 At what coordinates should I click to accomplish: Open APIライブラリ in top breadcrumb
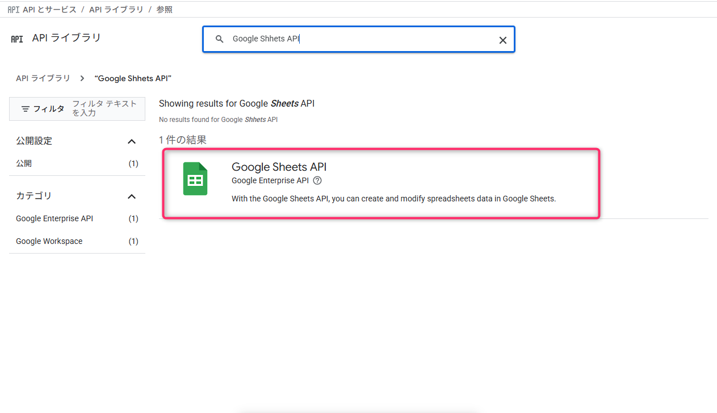(x=116, y=10)
